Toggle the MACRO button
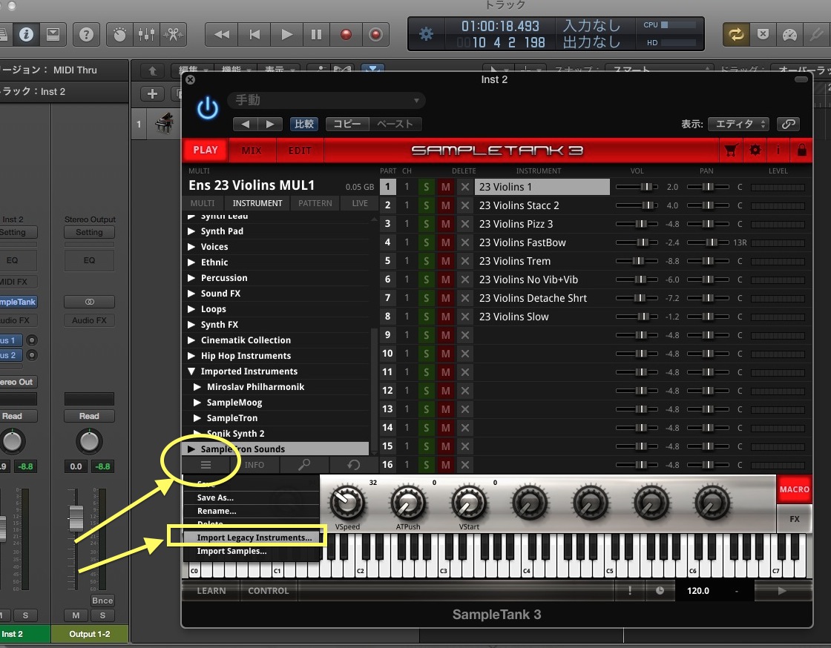The image size is (831, 648). 795,489
